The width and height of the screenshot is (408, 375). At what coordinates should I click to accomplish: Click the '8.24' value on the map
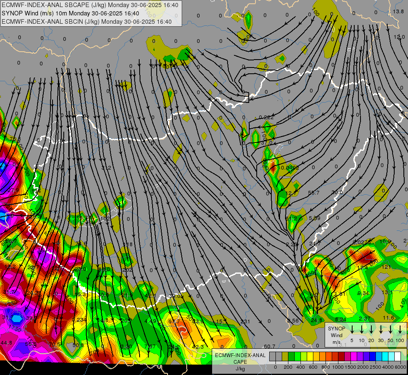click(x=340, y=319)
